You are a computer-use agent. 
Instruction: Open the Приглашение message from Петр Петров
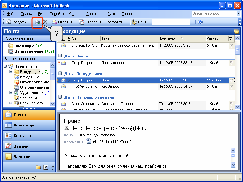(x=146, y=63)
